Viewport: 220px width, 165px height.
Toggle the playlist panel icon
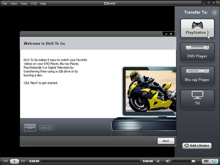tap(206, 161)
